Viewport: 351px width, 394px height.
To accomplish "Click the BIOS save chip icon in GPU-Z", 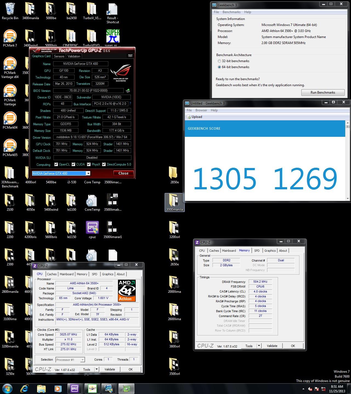I will [x=128, y=91].
